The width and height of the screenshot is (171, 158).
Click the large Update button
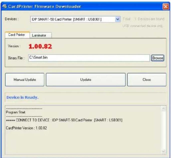(86, 79)
